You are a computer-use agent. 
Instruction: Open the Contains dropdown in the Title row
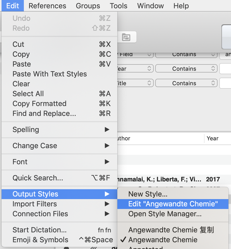[x=186, y=83]
